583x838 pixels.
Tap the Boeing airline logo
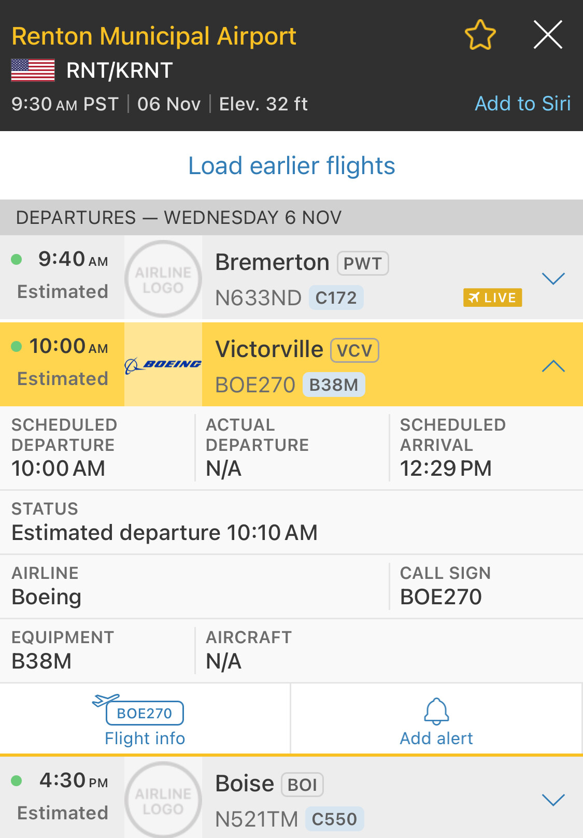163,364
